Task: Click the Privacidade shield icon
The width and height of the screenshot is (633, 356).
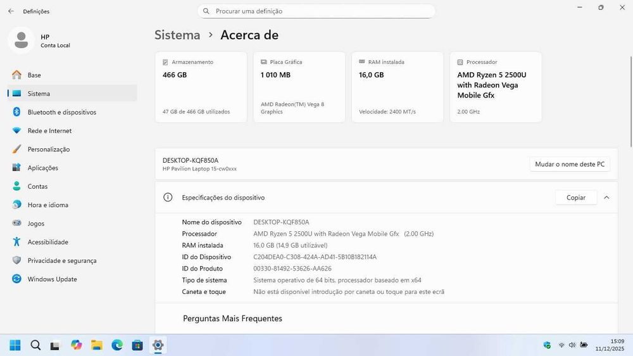Action: pos(16,260)
